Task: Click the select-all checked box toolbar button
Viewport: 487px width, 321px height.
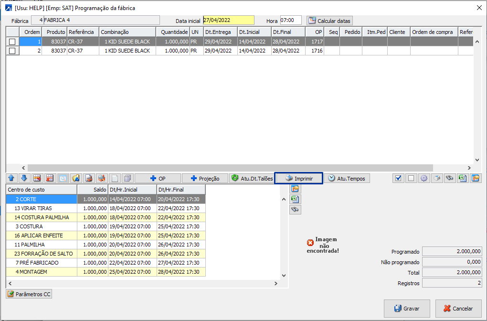Action: tap(398, 178)
